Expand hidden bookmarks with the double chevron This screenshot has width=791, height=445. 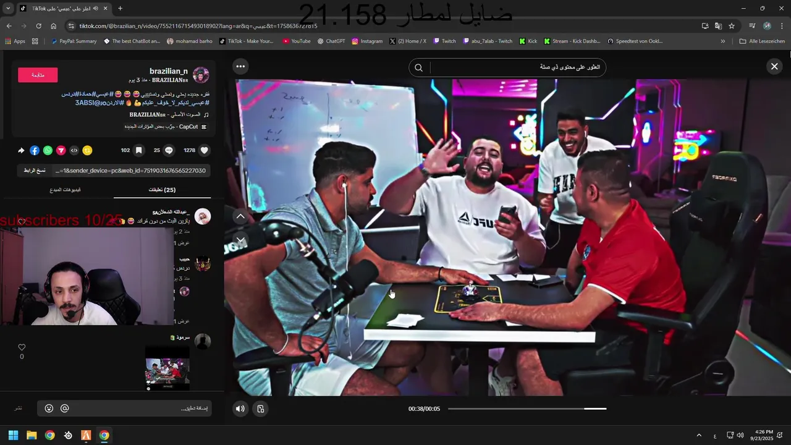[x=722, y=41]
